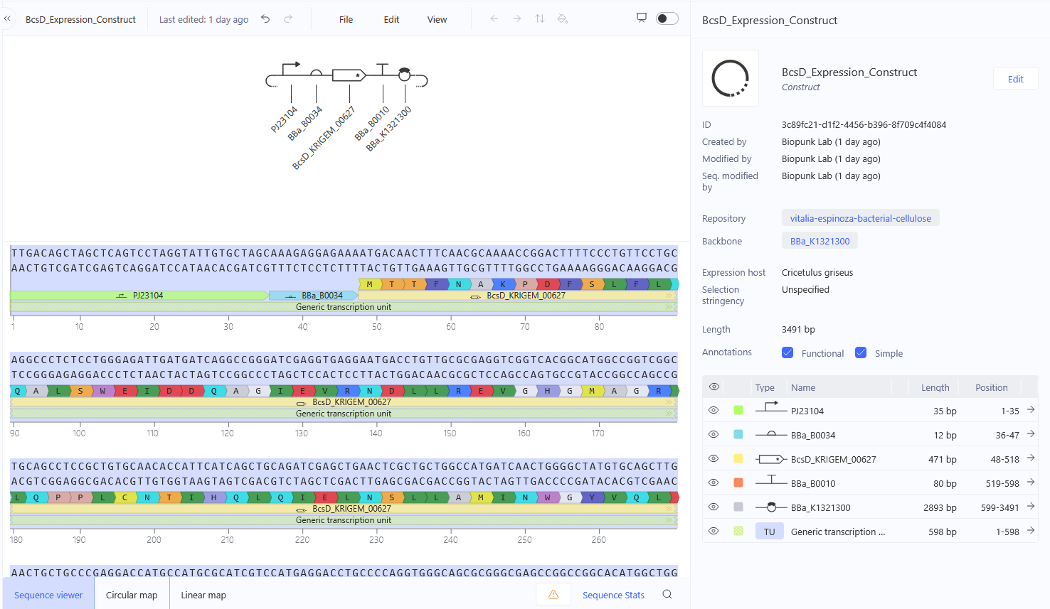This screenshot has width=1050, height=609.
Task: Click the paint bucket icon in toolbar
Action: [x=563, y=18]
